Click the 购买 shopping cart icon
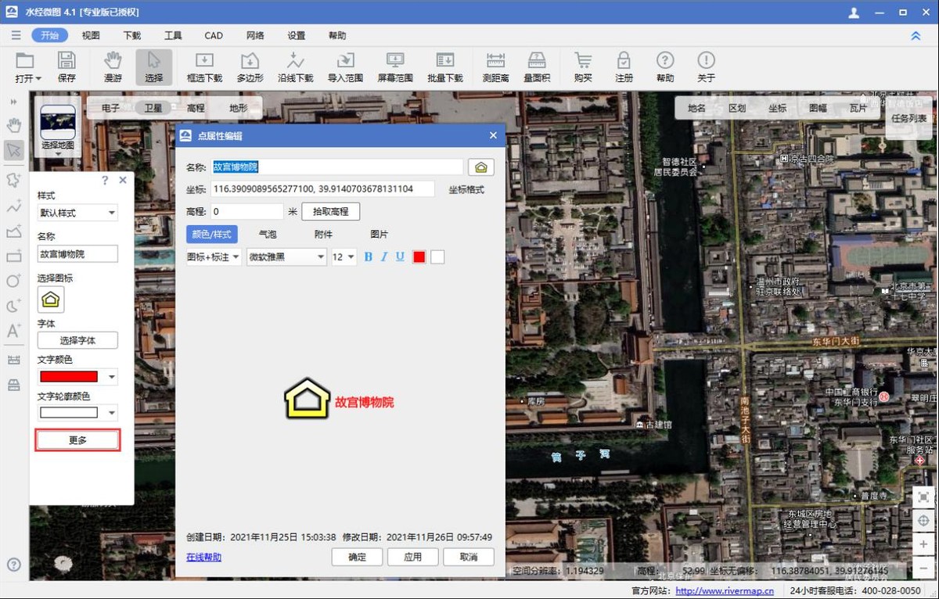939x599 pixels. pyautogui.click(x=583, y=60)
